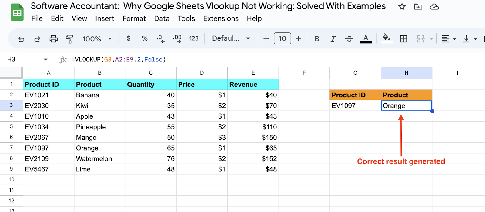Viewport: 485px width, 212px height.
Task: Select column A header
Action: tap(48, 73)
